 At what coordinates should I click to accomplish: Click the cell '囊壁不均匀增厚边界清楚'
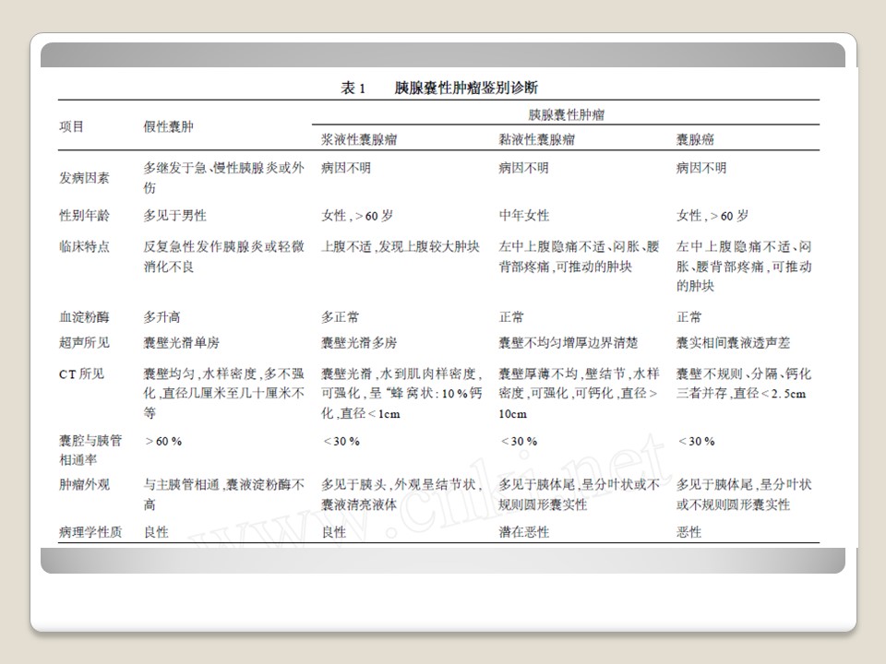[x=568, y=342]
